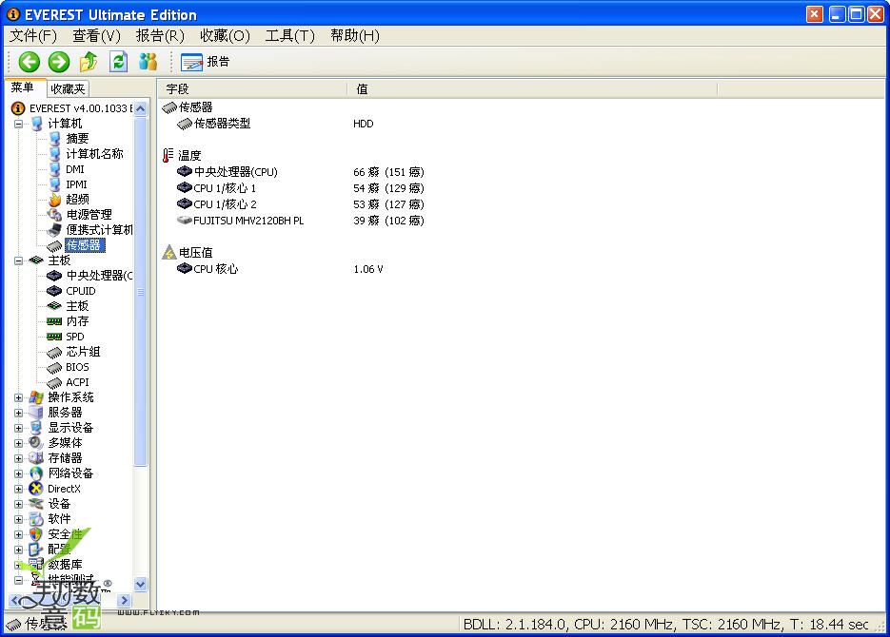Expand the 设备 tree node

[19, 505]
